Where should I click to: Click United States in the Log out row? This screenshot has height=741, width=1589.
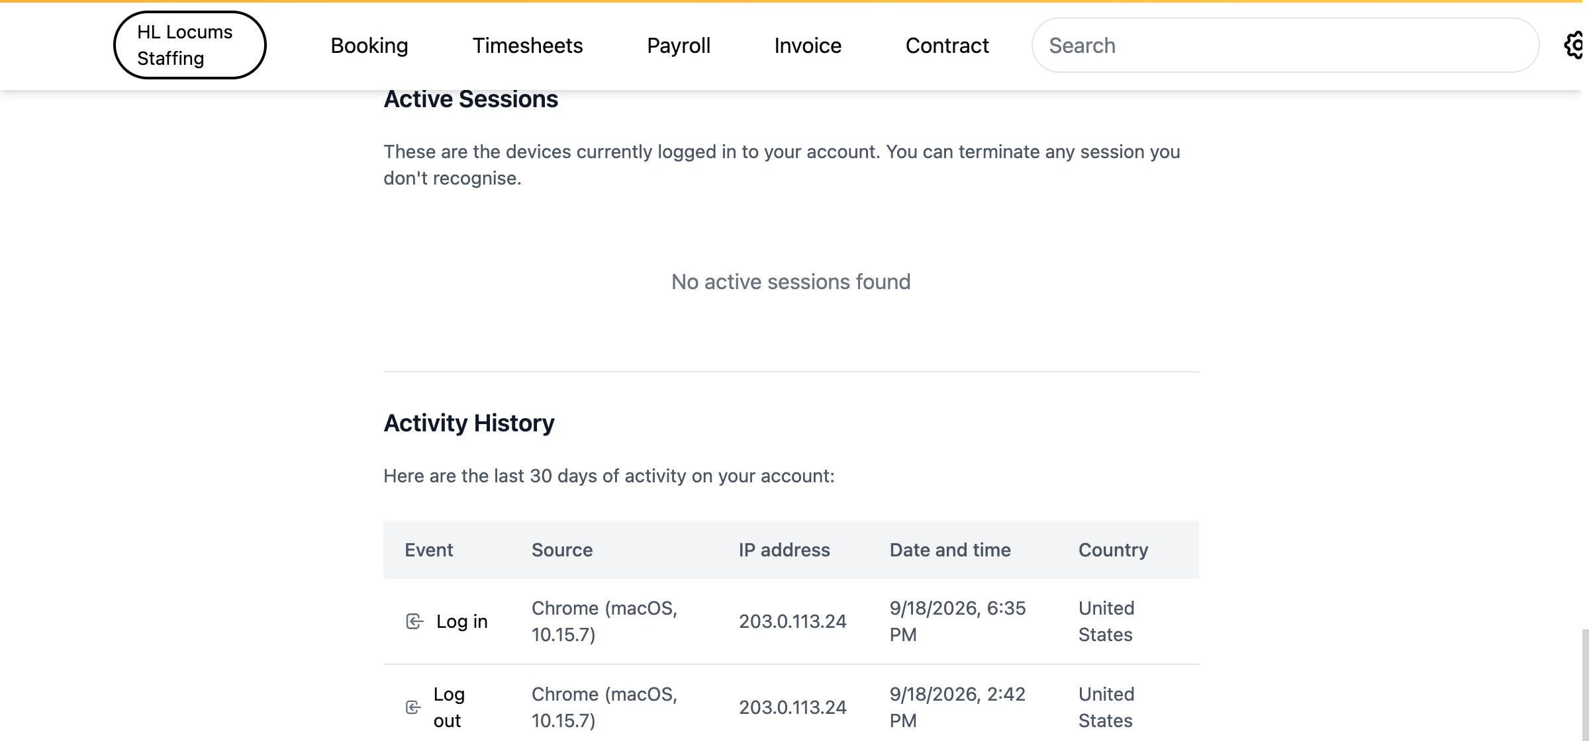(x=1106, y=707)
